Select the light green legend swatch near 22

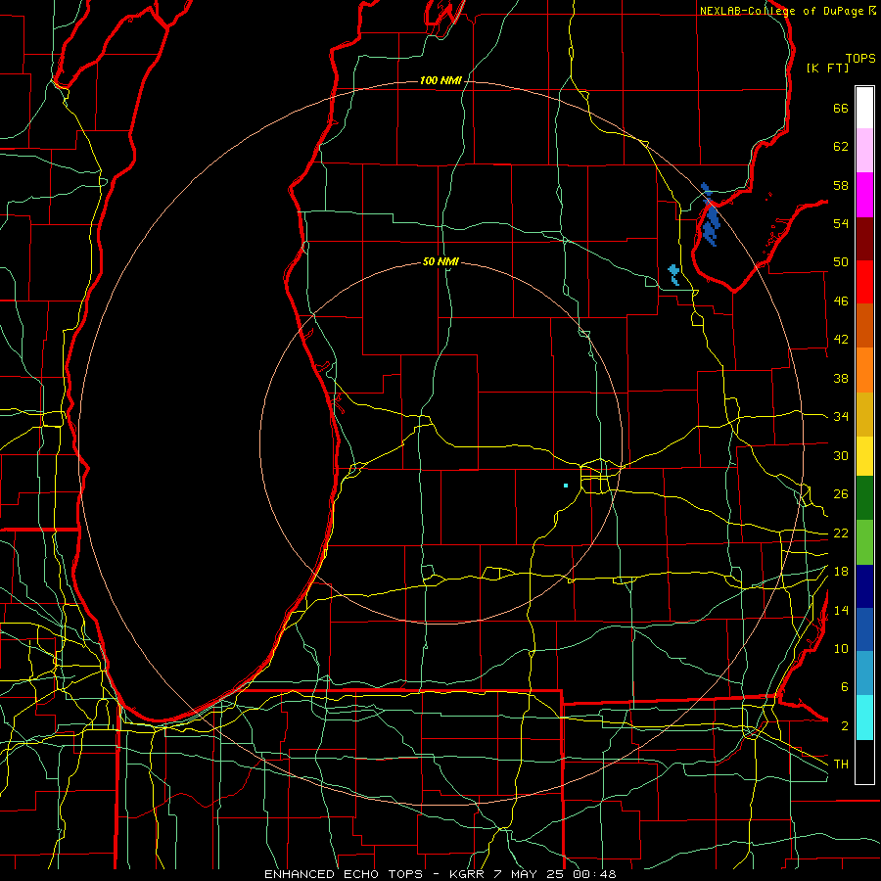pyautogui.click(x=864, y=542)
